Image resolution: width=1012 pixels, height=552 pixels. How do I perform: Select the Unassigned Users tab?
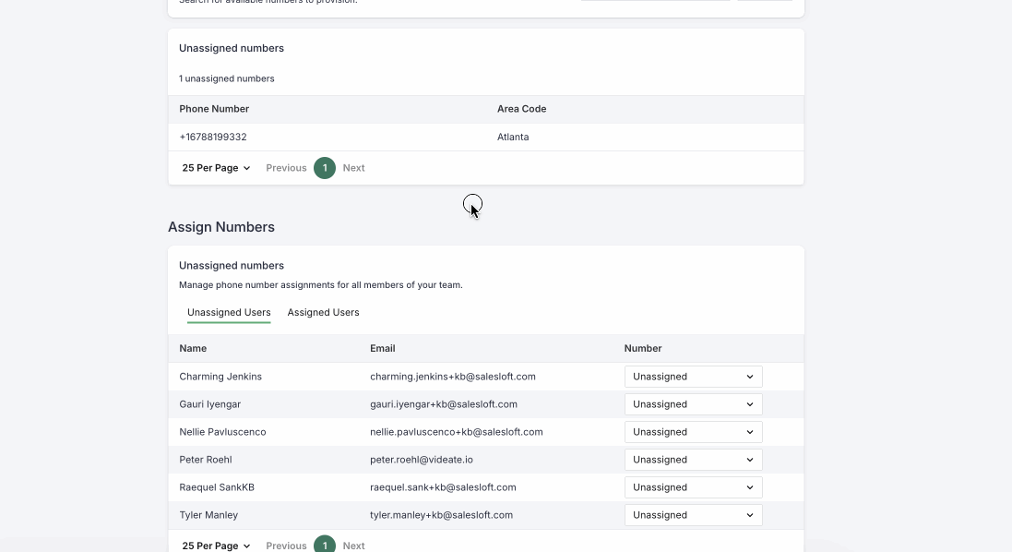point(228,312)
